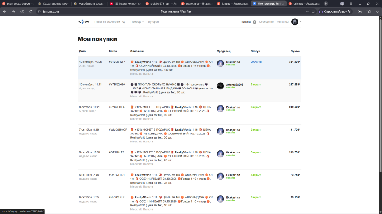Image resolution: width=382 pixels, height=214 pixels.
Task: Go forward with the browser forward arrow
Action: point(14,11)
